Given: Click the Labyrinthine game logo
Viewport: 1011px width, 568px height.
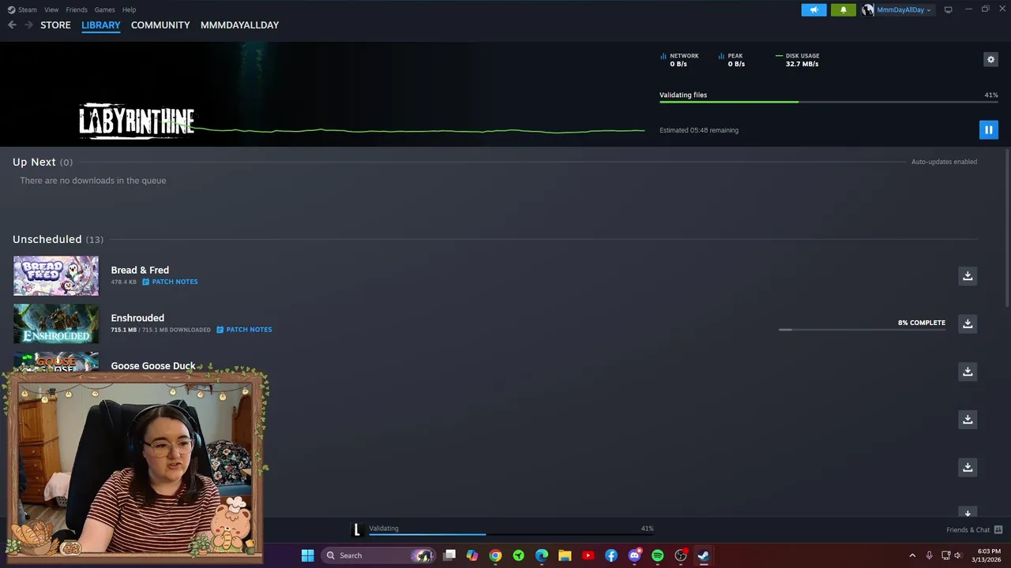Looking at the screenshot, I should (x=137, y=121).
